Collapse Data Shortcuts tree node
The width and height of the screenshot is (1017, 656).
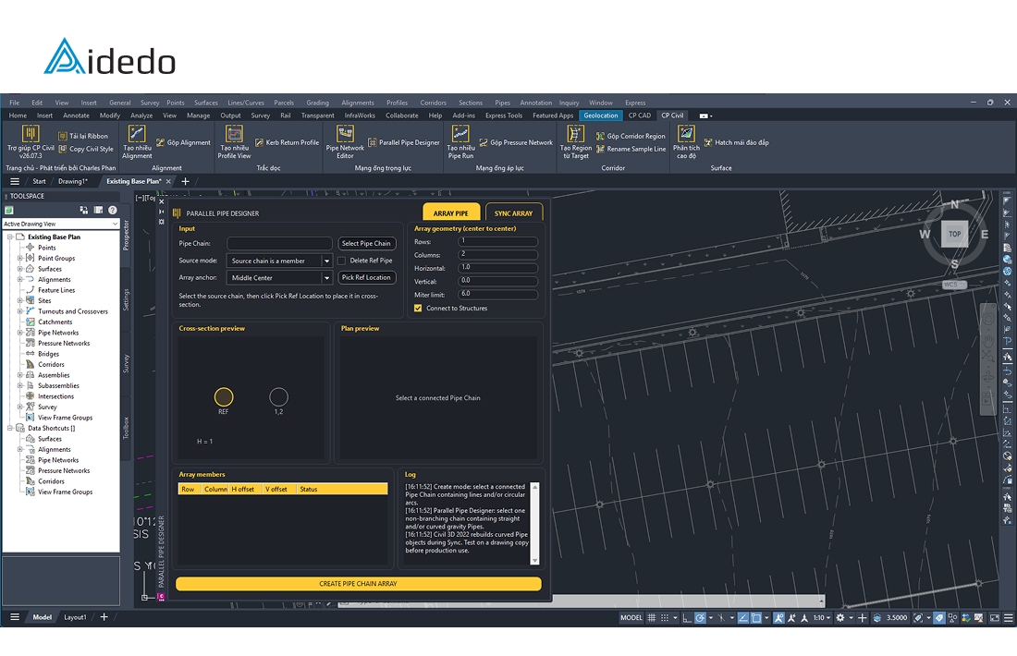10,429
